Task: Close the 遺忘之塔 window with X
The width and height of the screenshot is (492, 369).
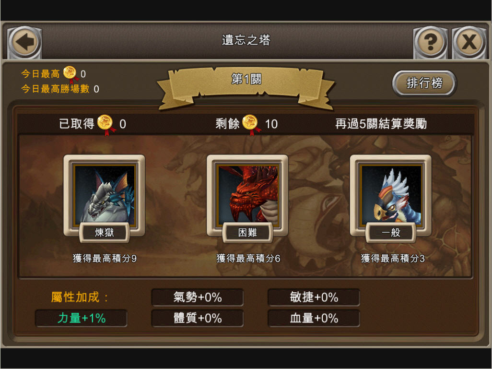Action: pyautogui.click(x=469, y=42)
